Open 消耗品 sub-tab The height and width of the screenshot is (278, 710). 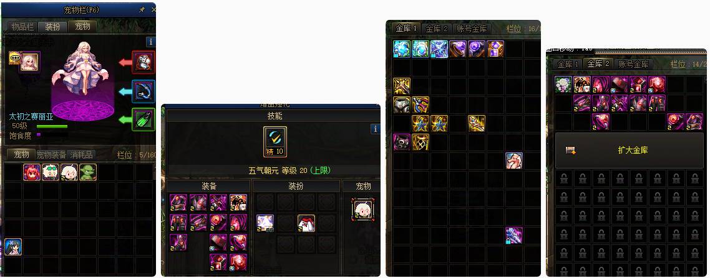click(x=82, y=155)
